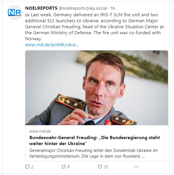Viewport: 174px width, 175px height.
Task: Click the repost count of 4
Action: [68, 167]
